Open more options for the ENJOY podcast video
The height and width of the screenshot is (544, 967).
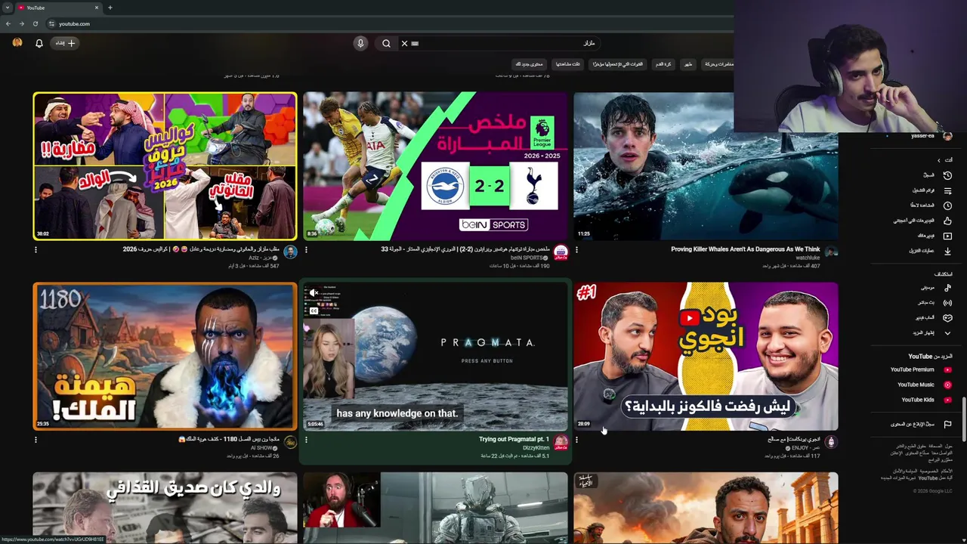click(x=576, y=440)
